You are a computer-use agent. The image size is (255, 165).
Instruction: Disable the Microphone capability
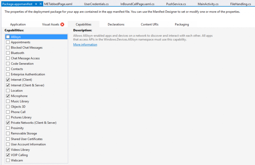click(x=8, y=96)
